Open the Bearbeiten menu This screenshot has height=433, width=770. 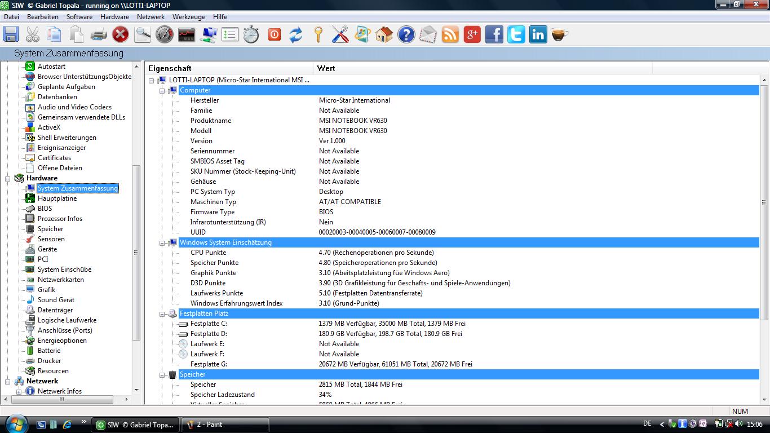tap(43, 17)
